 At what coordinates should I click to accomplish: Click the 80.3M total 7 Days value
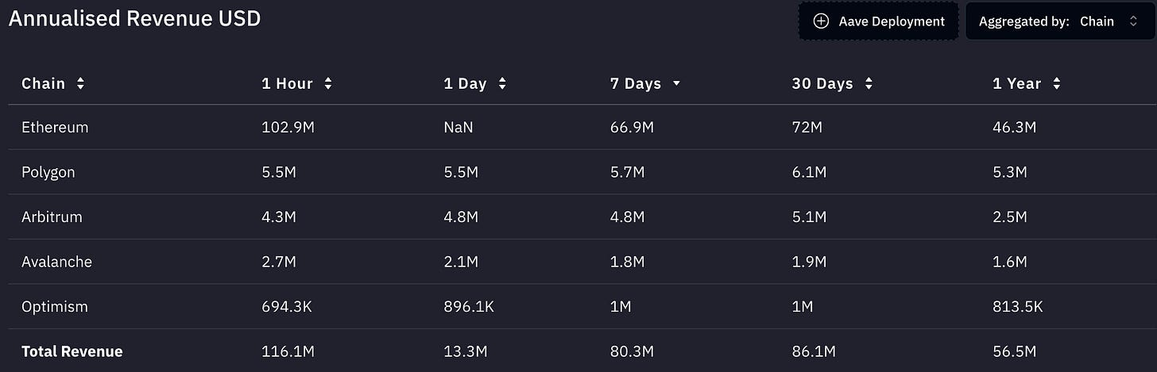(632, 351)
